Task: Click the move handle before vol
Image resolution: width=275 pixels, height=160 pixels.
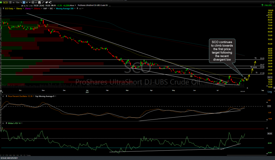Action: [77, 8]
